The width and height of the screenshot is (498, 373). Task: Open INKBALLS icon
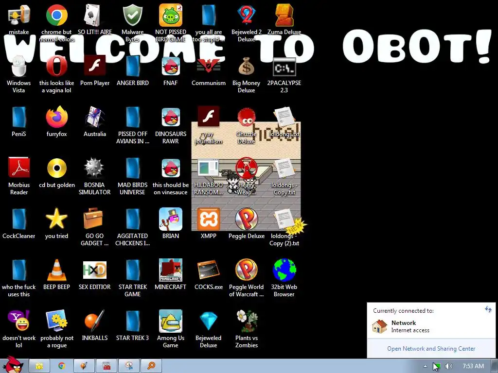[x=94, y=321]
